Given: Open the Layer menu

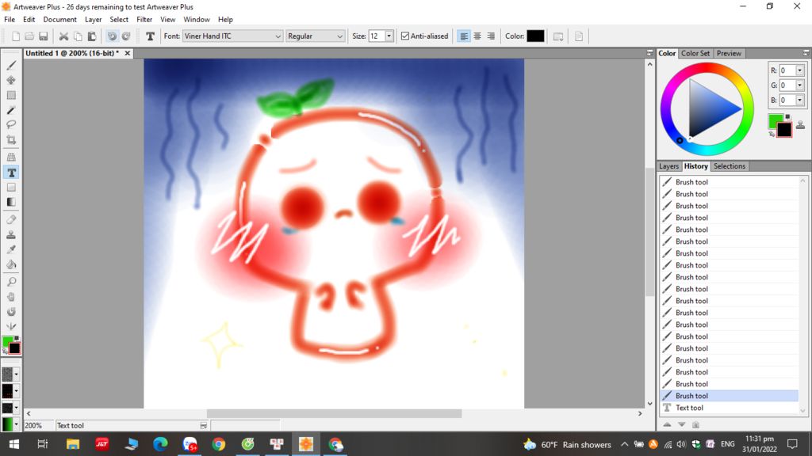Looking at the screenshot, I should (94, 20).
